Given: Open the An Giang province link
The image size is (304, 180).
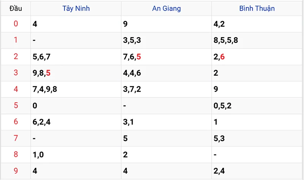Looking at the screenshot, I should [167, 8].
